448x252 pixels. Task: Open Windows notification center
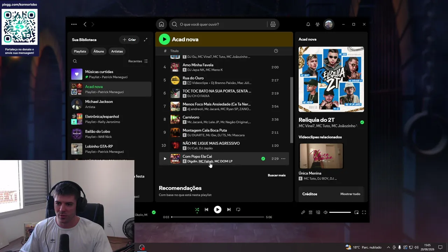[440, 247]
